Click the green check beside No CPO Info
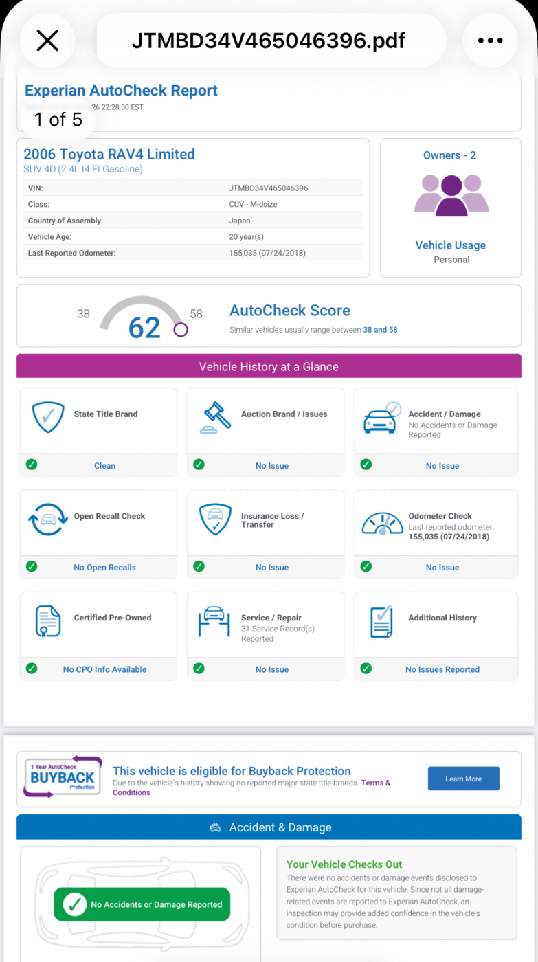This screenshot has height=962, width=538. pos(32,668)
